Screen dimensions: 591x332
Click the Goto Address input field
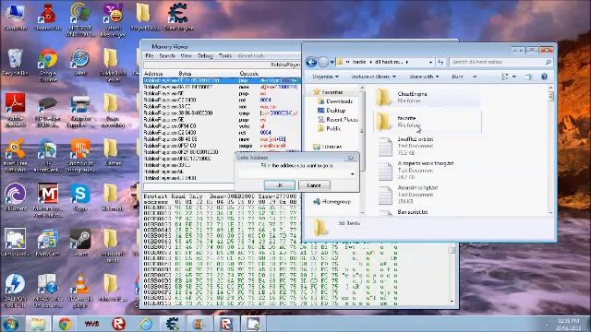pos(296,173)
